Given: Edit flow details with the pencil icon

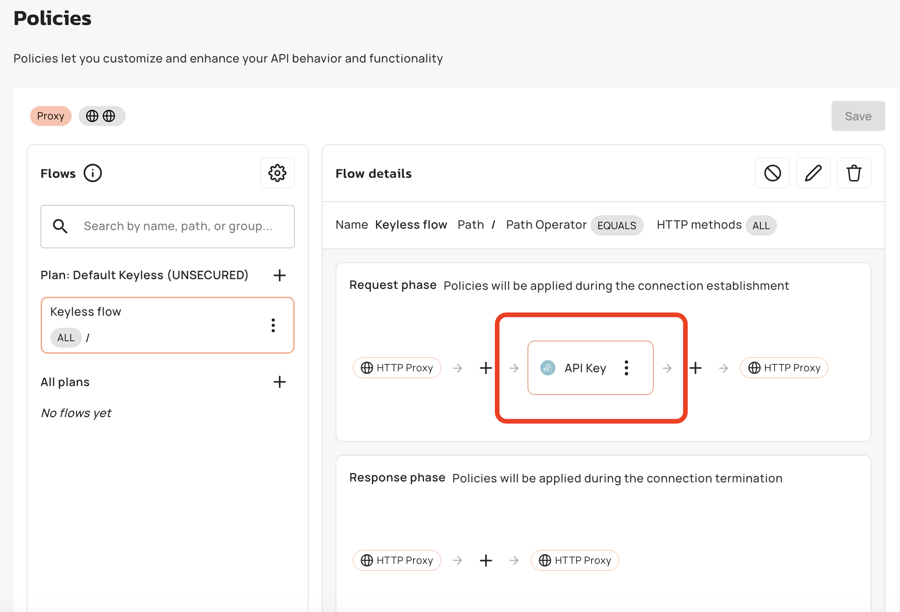Looking at the screenshot, I should (813, 173).
